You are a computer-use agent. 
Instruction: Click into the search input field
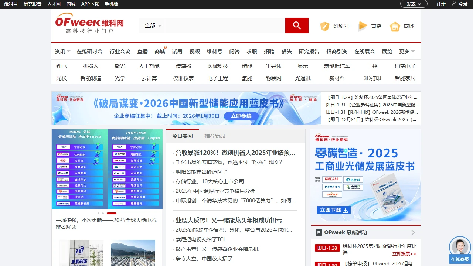225,25
